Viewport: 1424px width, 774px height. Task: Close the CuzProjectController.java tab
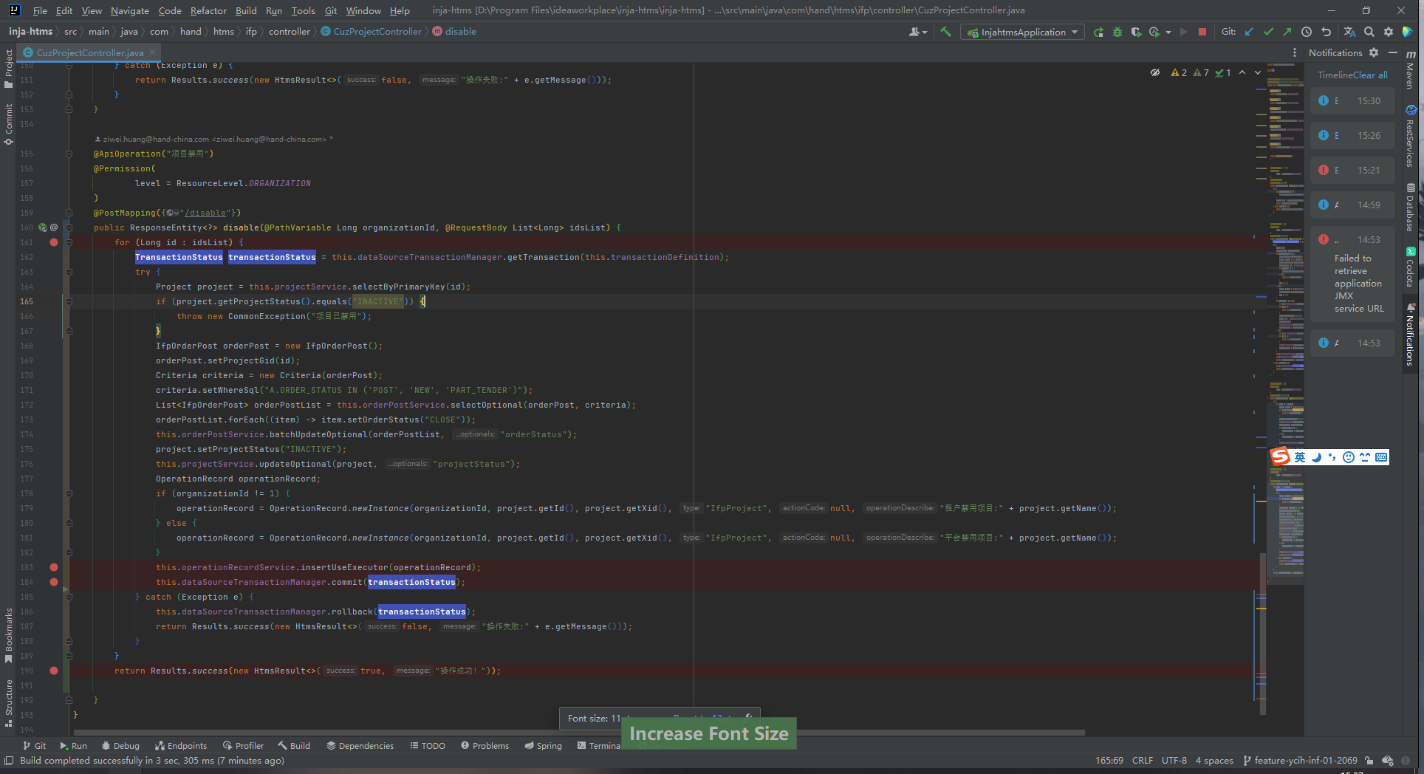152,52
